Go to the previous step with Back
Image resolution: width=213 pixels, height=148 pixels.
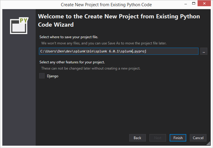tap(138, 138)
